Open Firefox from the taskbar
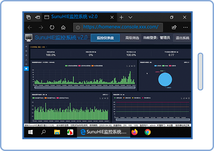The height and width of the screenshot is (151, 214). 134,132
